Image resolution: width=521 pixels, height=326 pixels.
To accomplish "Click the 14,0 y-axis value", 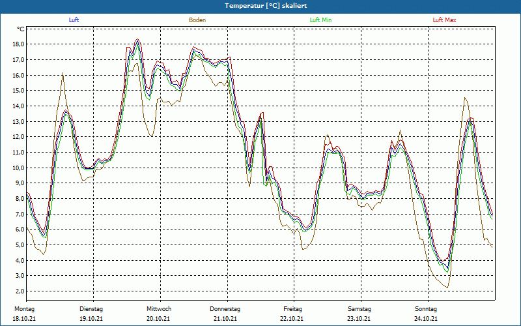I will point(19,106).
